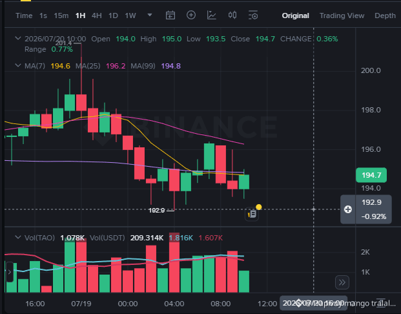Image resolution: width=401 pixels, height=314 pixels.
Task: Select the 1D interval
Action: coord(113,16)
